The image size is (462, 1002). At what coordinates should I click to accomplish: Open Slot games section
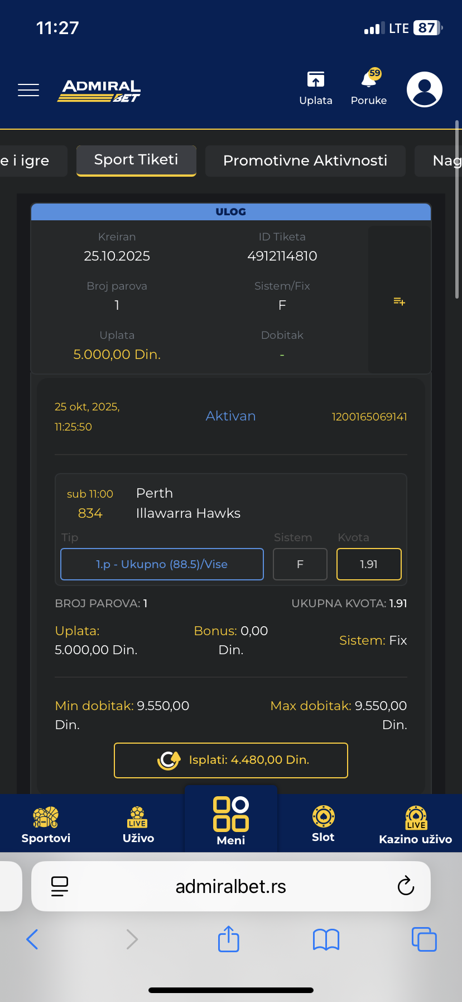click(x=323, y=824)
